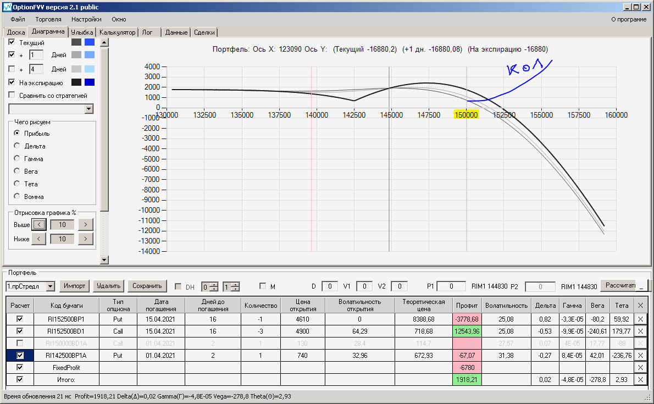Select the Прибыль radio button

16,132
